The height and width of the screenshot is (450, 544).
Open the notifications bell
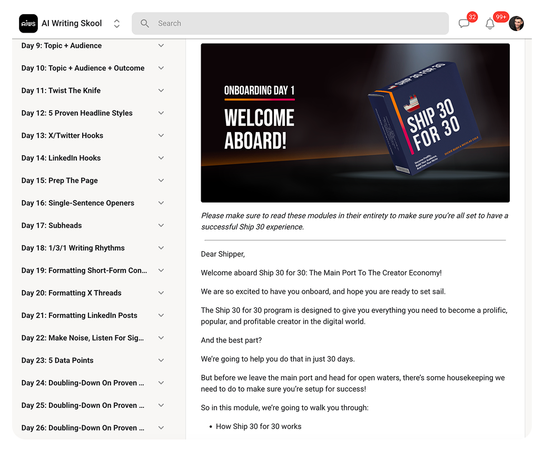coord(490,24)
